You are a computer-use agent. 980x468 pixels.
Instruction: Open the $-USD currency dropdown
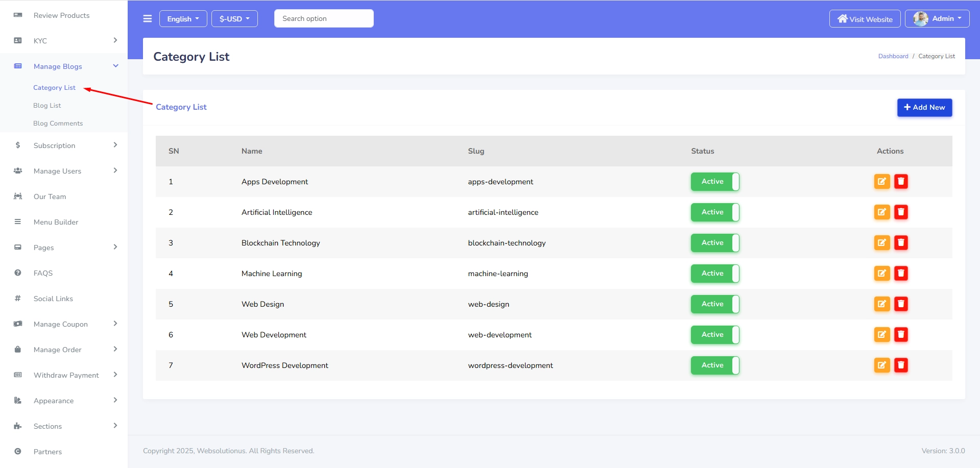point(234,19)
